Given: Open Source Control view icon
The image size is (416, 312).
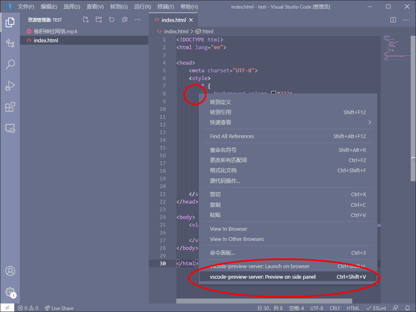Looking at the screenshot, I should pyautogui.click(x=10, y=43).
